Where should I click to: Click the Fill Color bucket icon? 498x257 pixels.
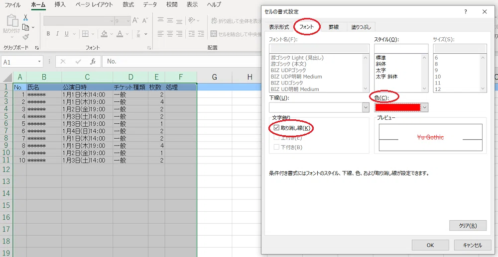[104, 34]
